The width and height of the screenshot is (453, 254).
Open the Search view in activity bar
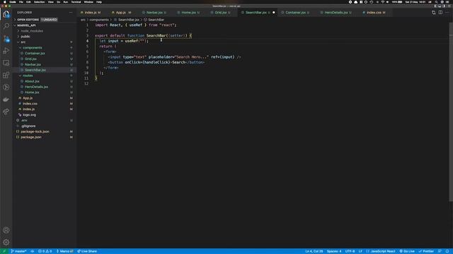coord(6,26)
